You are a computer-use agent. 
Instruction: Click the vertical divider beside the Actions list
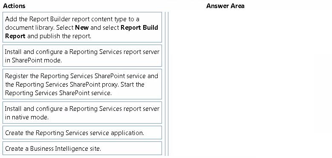(x=167, y=84)
